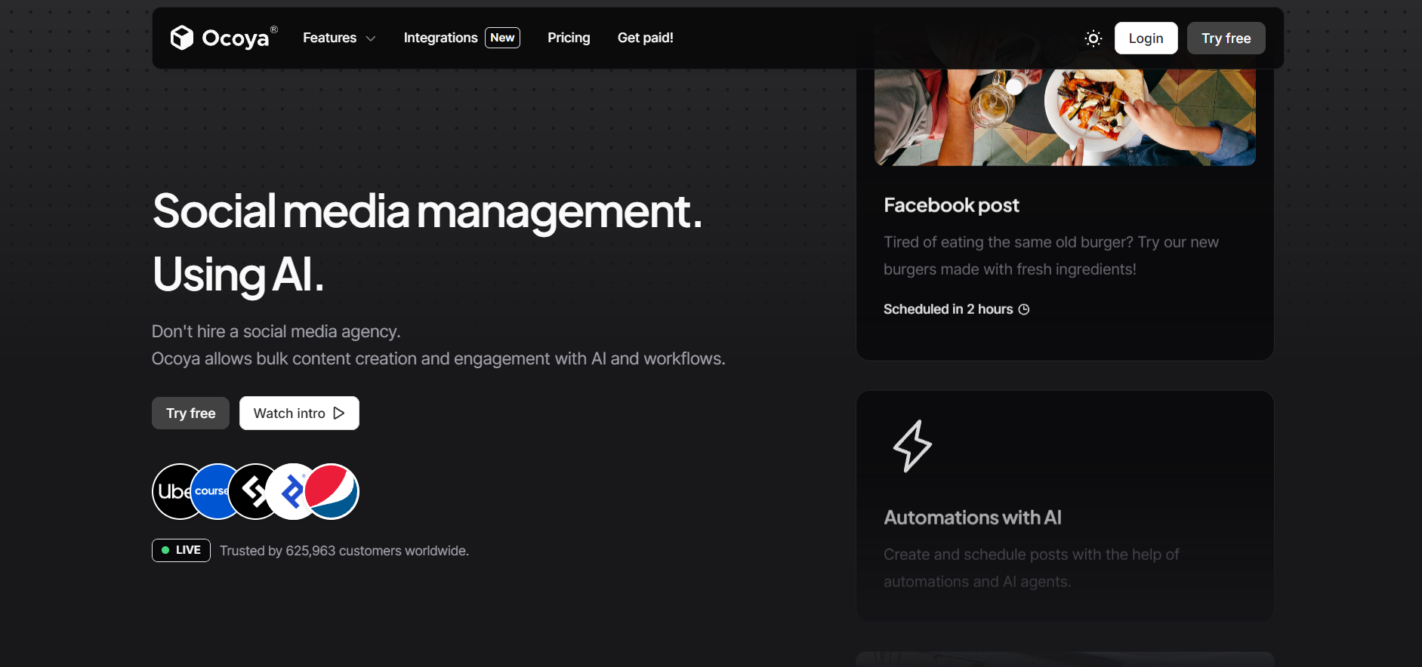This screenshot has height=667, width=1422.
Task: Click 'Trusted by 625,963 customers worldwide.' text
Action: pos(344,551)
